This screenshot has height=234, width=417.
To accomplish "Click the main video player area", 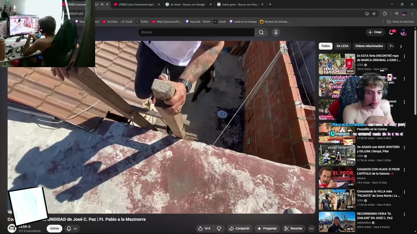I will tap(161, 127).
